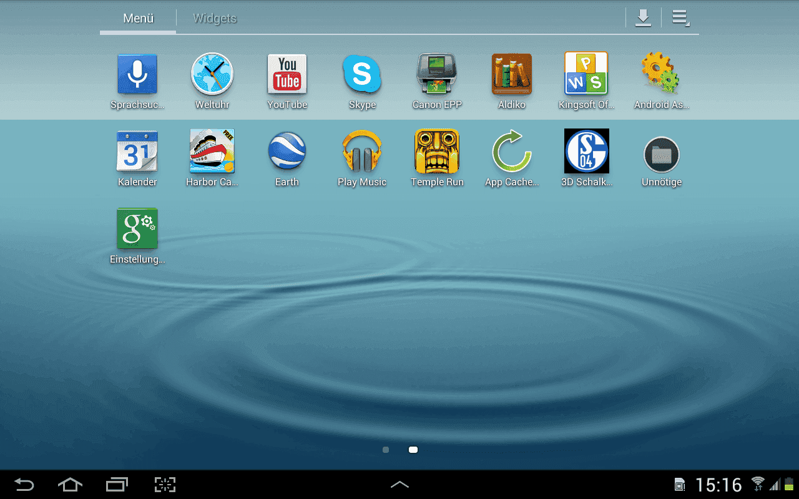Expand the mini apps tray arrow
Screen dimensions: 799x499
(x=399, y=485)
